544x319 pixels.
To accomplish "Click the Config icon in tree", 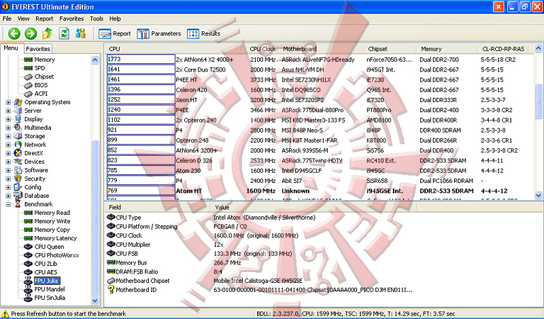I will (18, 187).
